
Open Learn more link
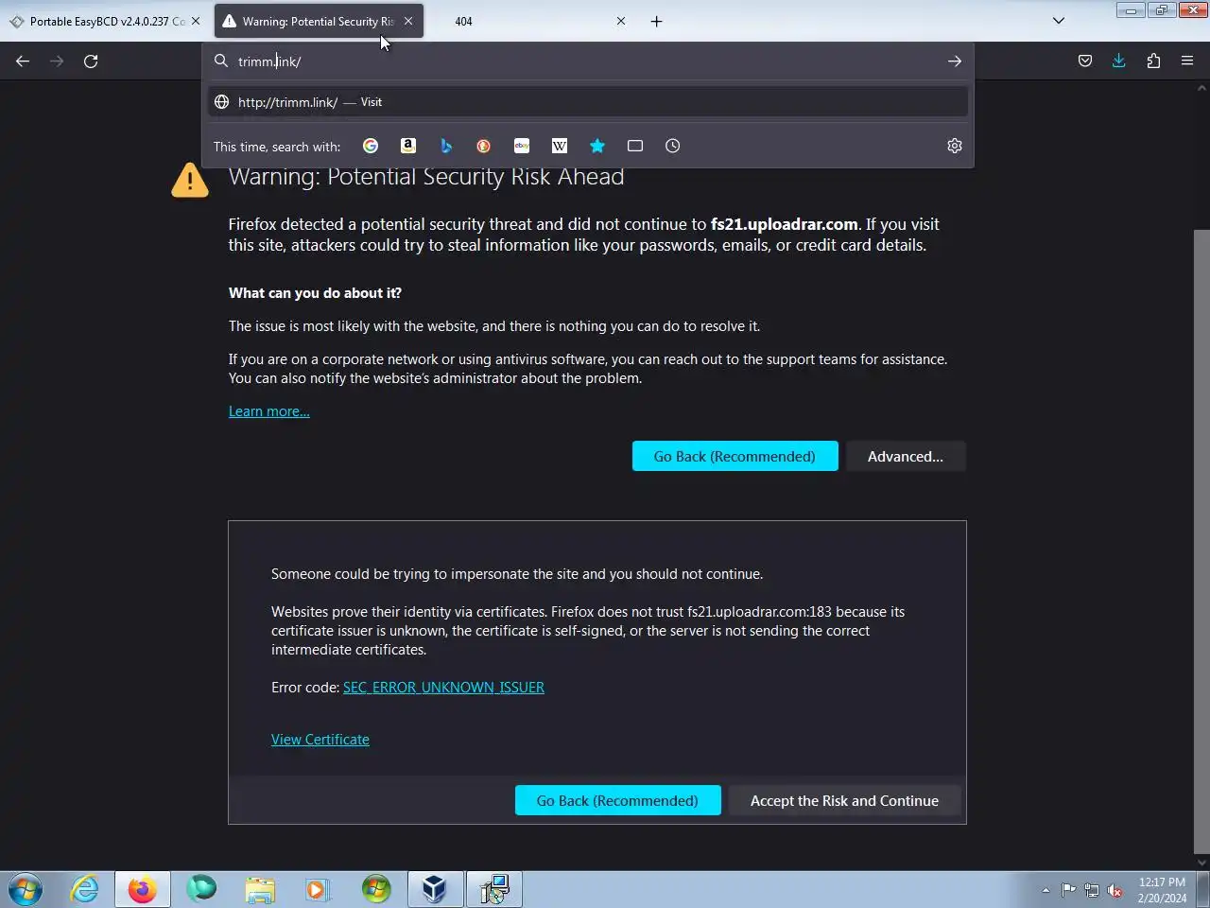tap(269, 411)
